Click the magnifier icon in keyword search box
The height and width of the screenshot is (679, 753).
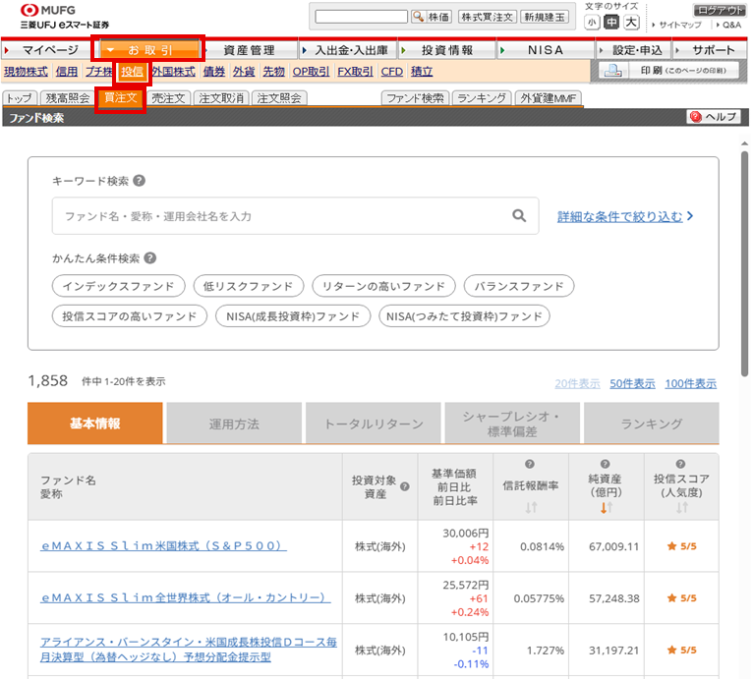pos(519,216)
